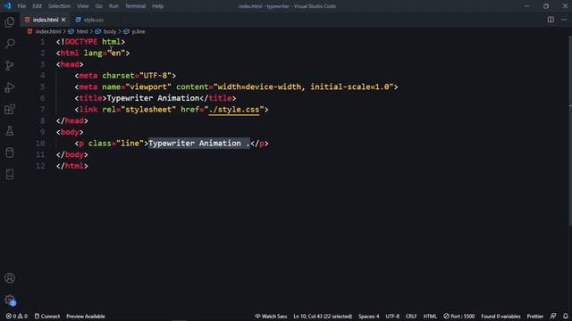Click Found 0 variables in status bar

500,317
